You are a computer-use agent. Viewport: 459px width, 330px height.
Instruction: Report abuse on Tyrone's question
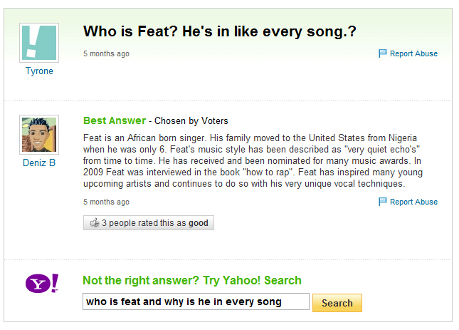pyautogui.click(x=413, y=53)
